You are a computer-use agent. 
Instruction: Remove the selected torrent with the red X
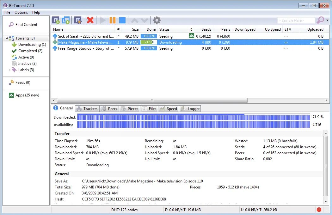[x=90, y=20]
